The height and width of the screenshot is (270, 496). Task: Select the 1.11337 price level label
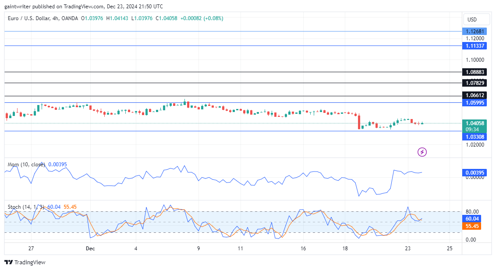coord(475,46)
